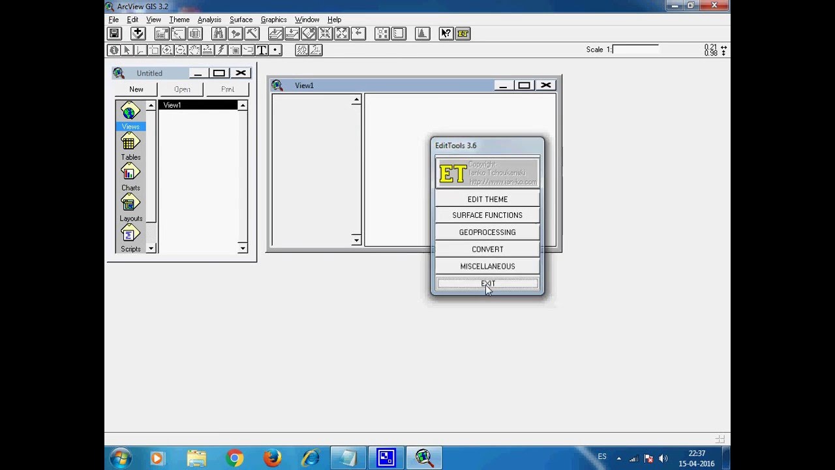This screenshot has width=835, height=470.
Task: Click Zoom to Previous Extent icon
Action: click(357, 33)
